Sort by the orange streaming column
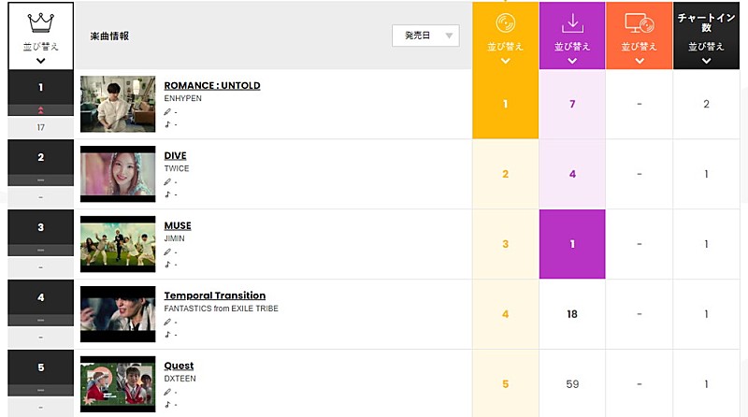Screen dimensions: 748x417 coord(639,46)
